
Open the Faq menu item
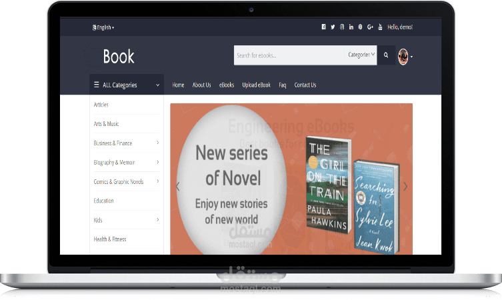[x=283, y=85]
